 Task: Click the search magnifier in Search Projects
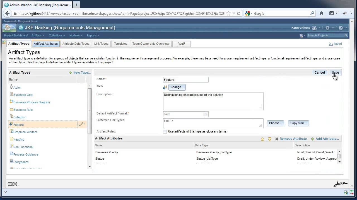(x=346, y=36)
